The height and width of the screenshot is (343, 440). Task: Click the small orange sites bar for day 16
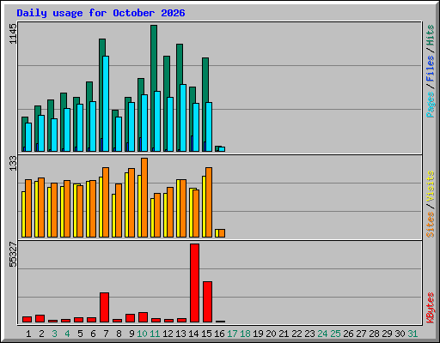222,233
